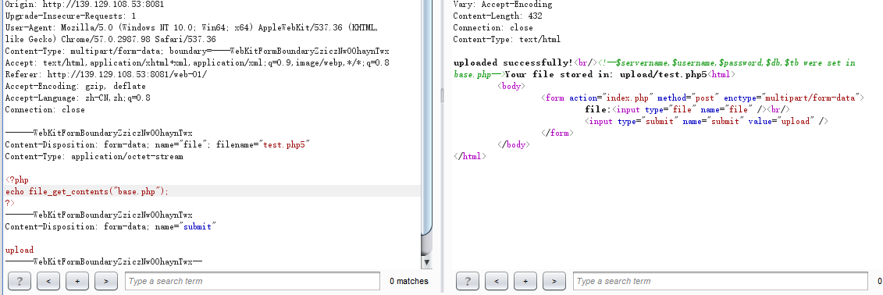Screen dimensions: 883x295
Task: Click the Referer header line
Action: (106, 75)
